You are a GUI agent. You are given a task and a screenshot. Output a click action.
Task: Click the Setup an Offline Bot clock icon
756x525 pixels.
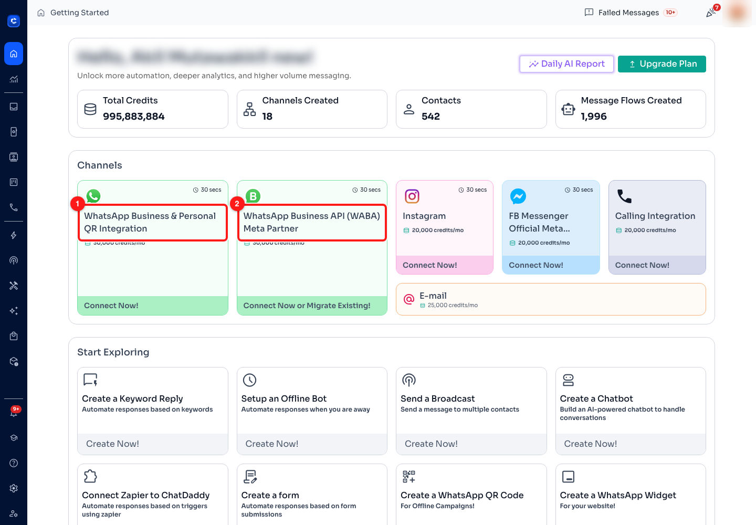pyautogui.click(x=249, y=380)
